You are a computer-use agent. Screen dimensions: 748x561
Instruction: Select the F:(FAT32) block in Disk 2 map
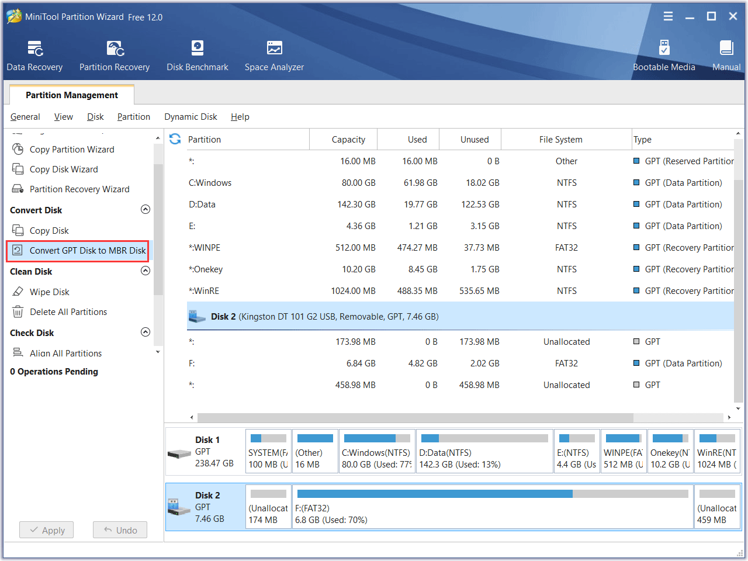point(493,507)
